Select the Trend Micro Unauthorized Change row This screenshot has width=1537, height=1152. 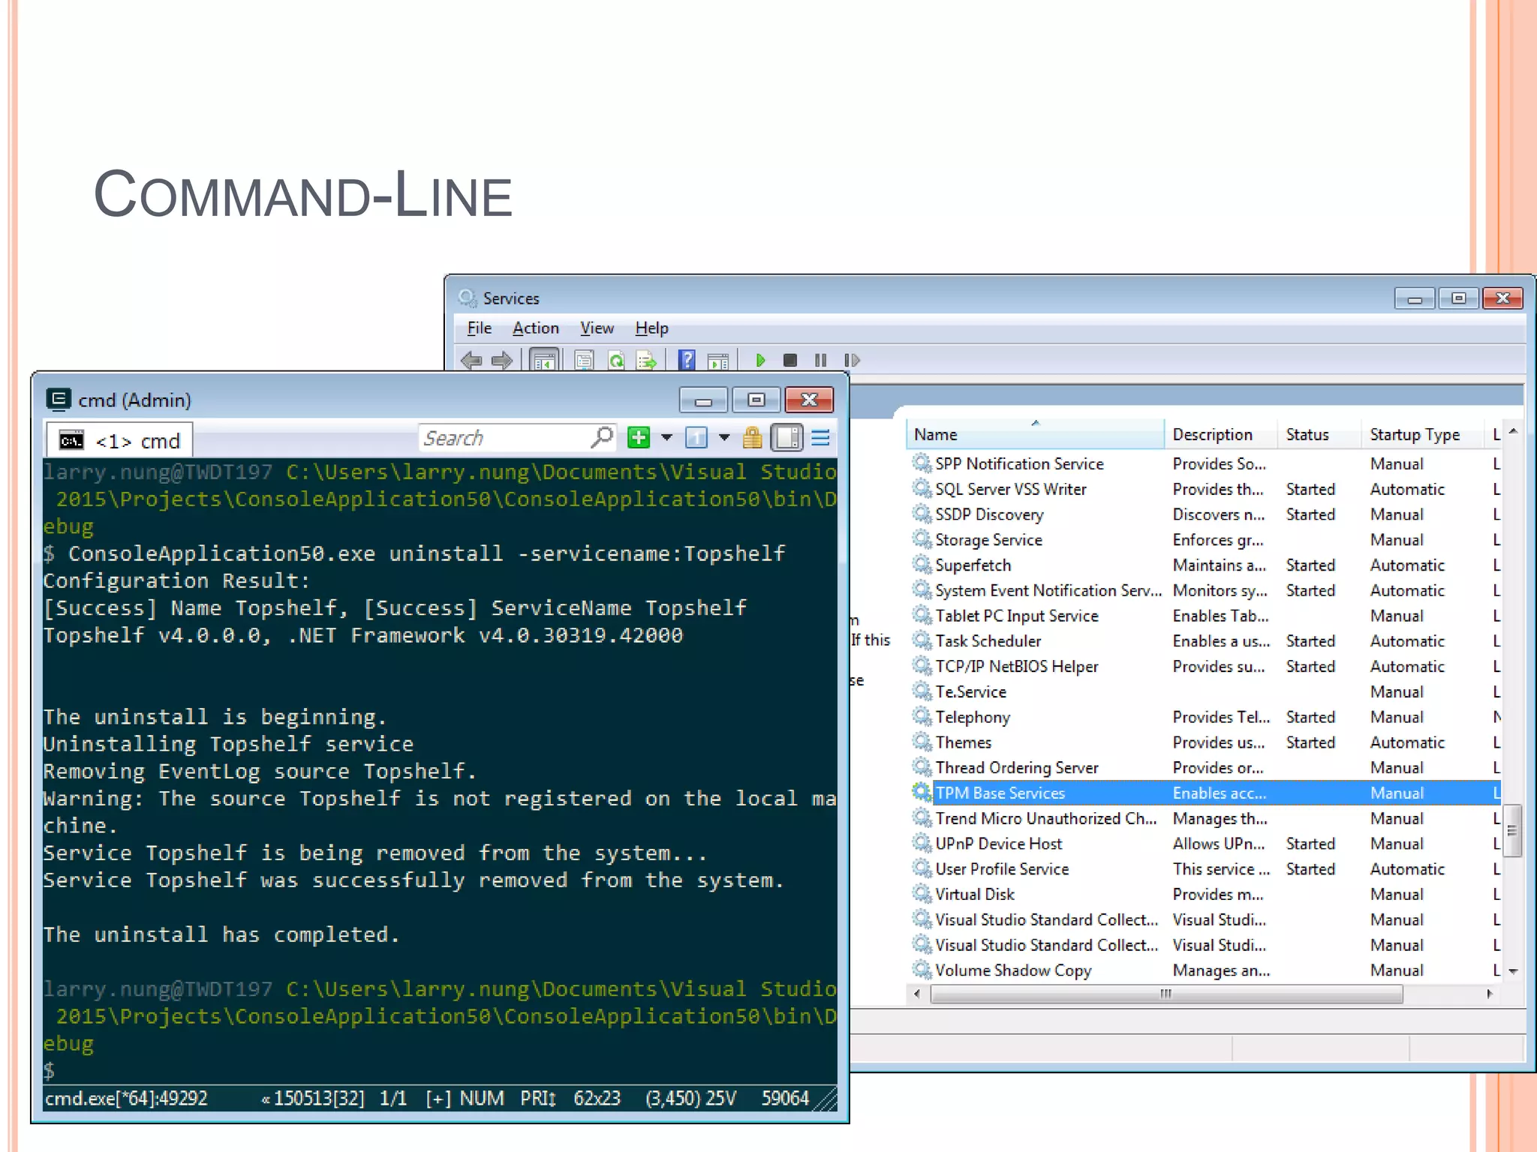point(1205,818)
